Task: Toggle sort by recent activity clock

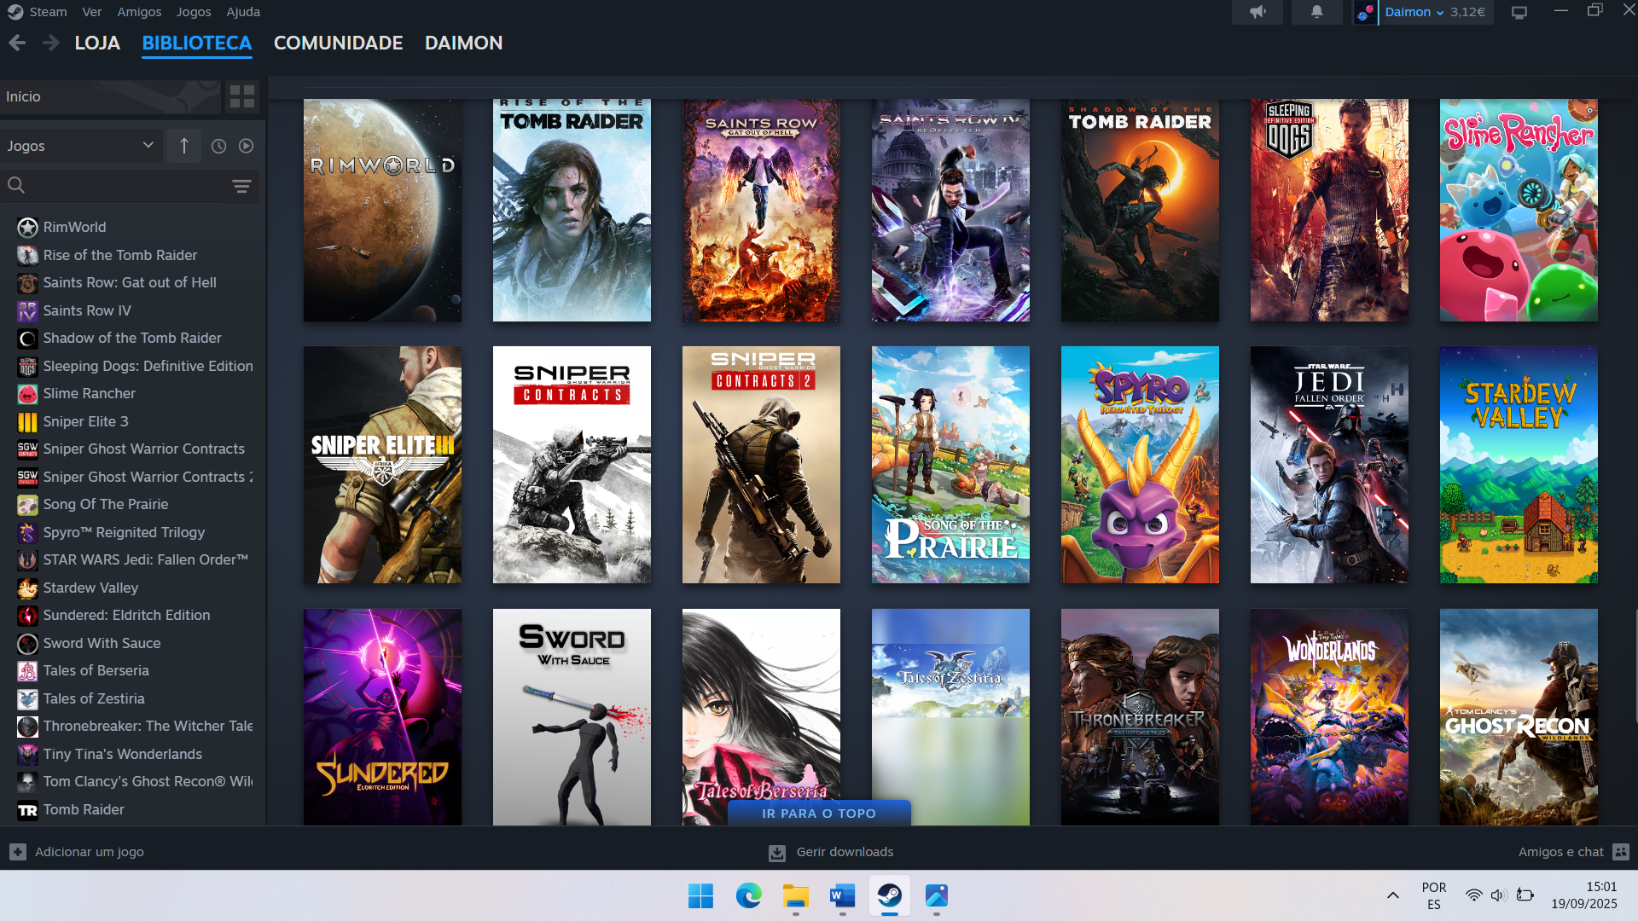Action: [218, 146]
